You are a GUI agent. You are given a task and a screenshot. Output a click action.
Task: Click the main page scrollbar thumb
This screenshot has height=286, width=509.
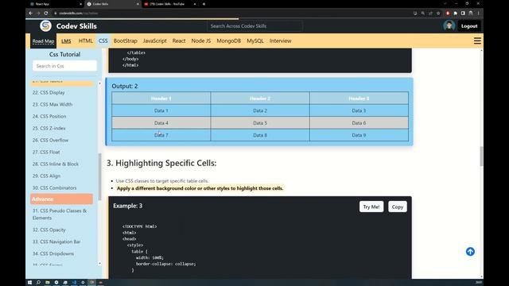[481, 157]
